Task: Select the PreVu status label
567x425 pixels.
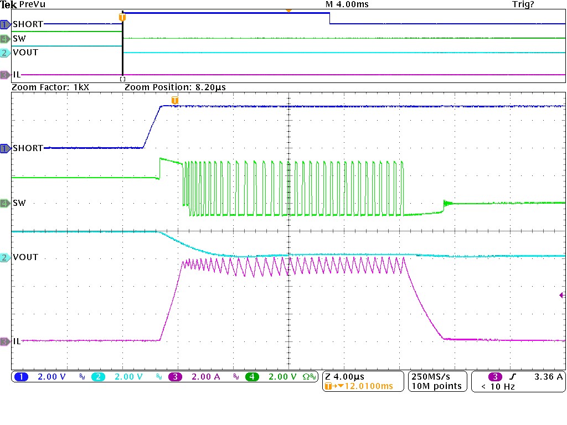Action: point(33,4)
